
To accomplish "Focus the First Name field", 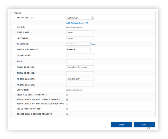I will click(x=80, y=33).
